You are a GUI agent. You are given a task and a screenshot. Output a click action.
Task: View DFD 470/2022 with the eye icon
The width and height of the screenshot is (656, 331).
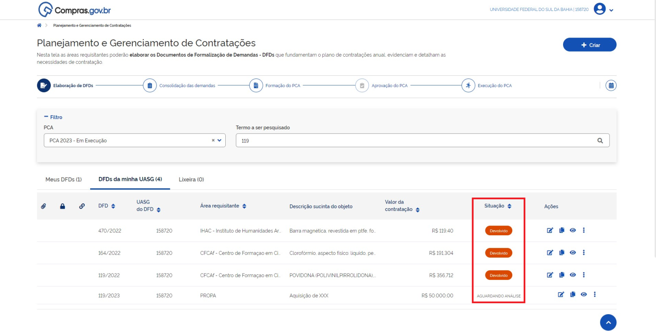click(x=573, y=231)
